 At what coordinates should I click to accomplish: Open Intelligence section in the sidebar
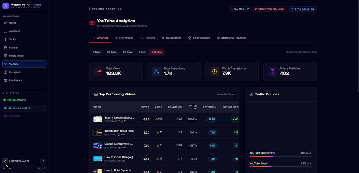pyautogui.click(x=24, y=80)
